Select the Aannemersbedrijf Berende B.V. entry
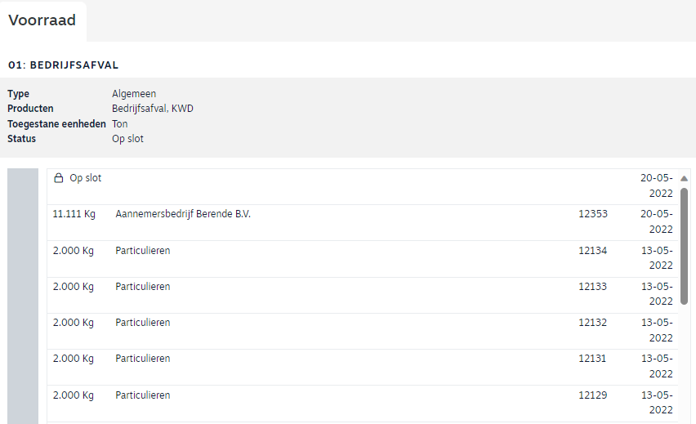The image size is (696, 424). click(x=183, y=214)
